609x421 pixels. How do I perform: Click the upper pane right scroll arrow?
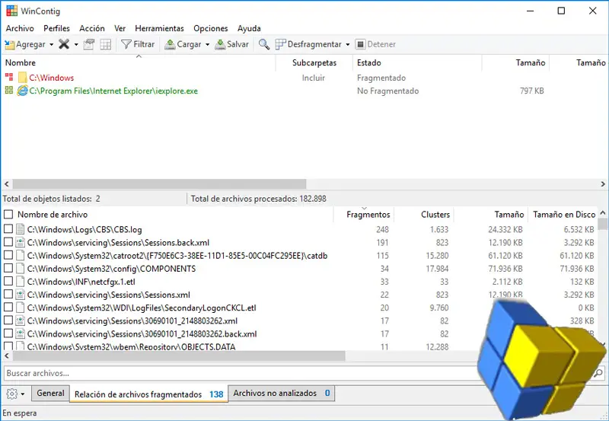pos(603,183)
